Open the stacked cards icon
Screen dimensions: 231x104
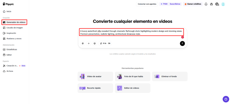pyautogui.click(x=211, y=4)
